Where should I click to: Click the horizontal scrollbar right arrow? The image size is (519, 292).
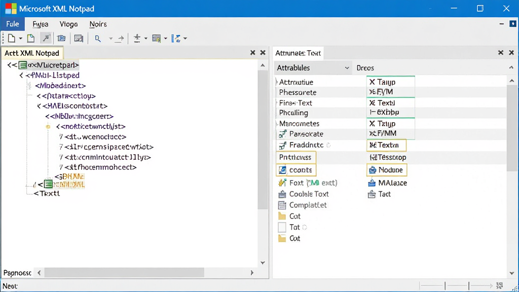point(252,273)
